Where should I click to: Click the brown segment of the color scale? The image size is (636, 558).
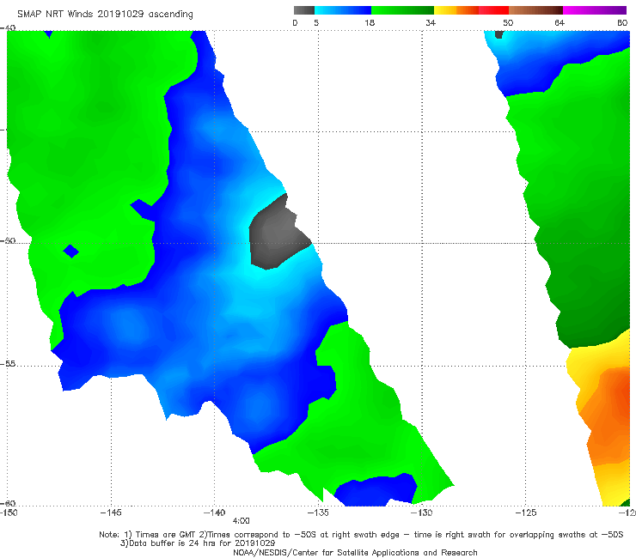(535, 10)
